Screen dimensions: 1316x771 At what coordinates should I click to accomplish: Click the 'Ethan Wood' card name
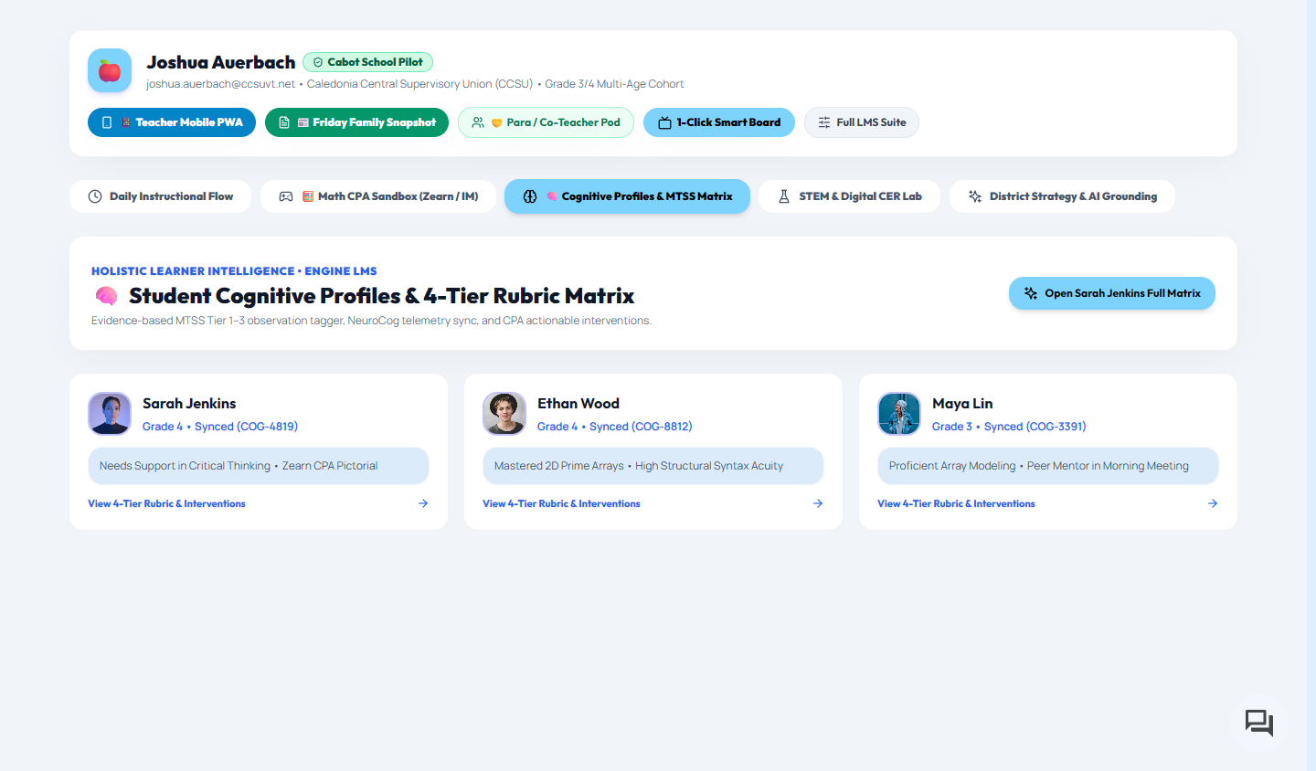578,404
